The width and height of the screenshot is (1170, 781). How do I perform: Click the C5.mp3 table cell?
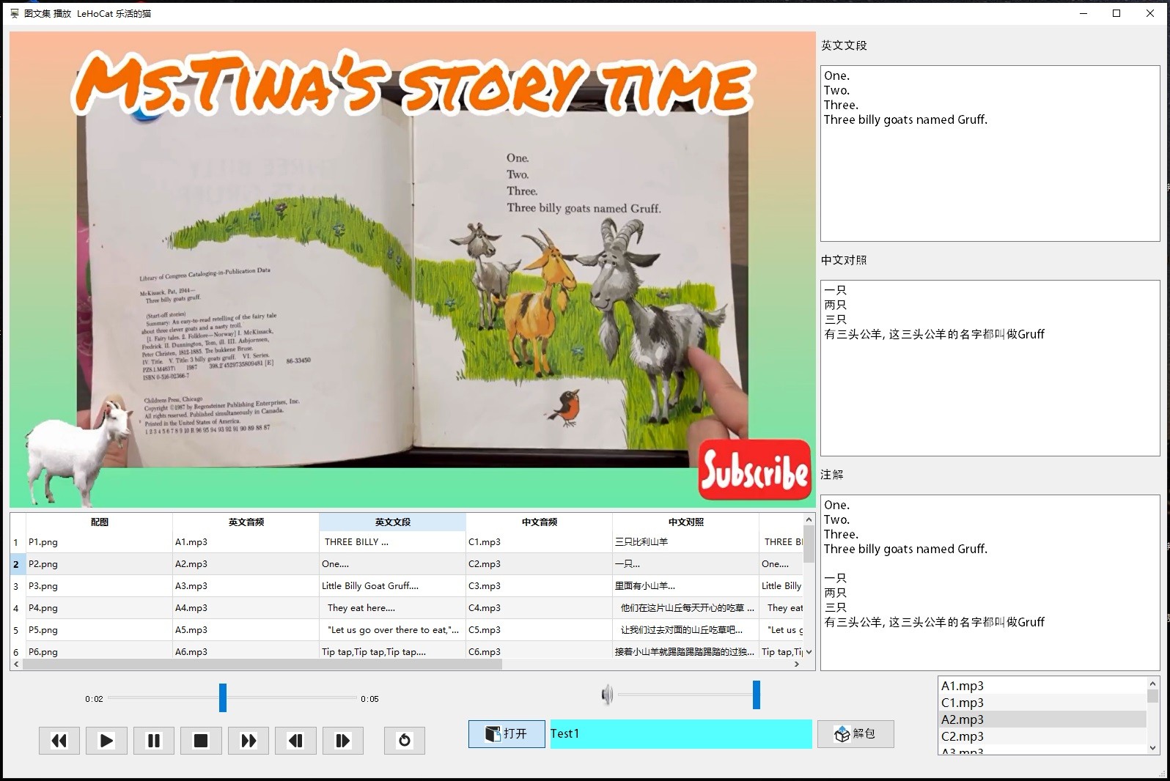(539, 630)
